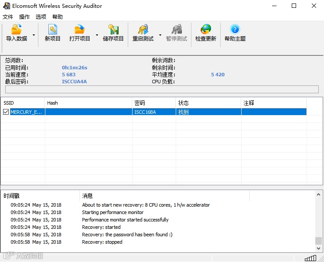
Task: Select log entry 'Recovery: stopped'
Action: click(x=102, y=242)
